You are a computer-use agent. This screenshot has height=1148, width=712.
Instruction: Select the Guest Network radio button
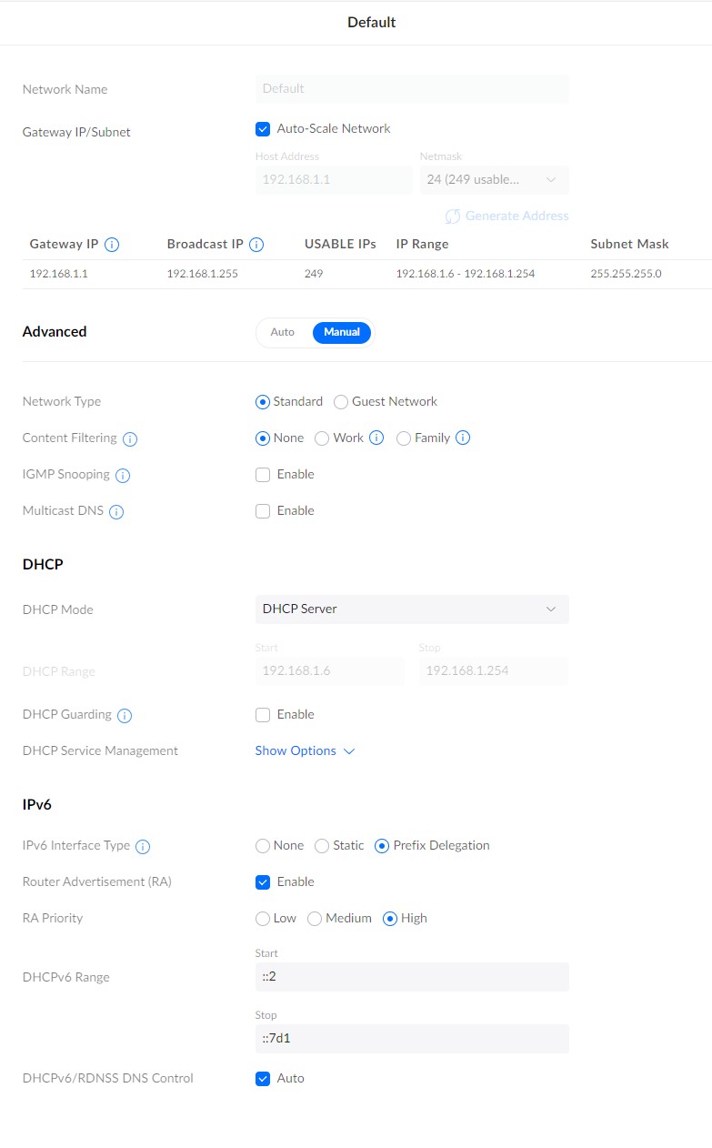coord(341,401)
